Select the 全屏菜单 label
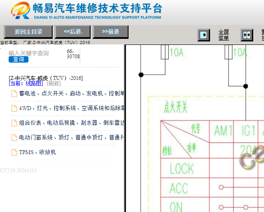The height and width of the screenshot is (212, 264). 223,35
